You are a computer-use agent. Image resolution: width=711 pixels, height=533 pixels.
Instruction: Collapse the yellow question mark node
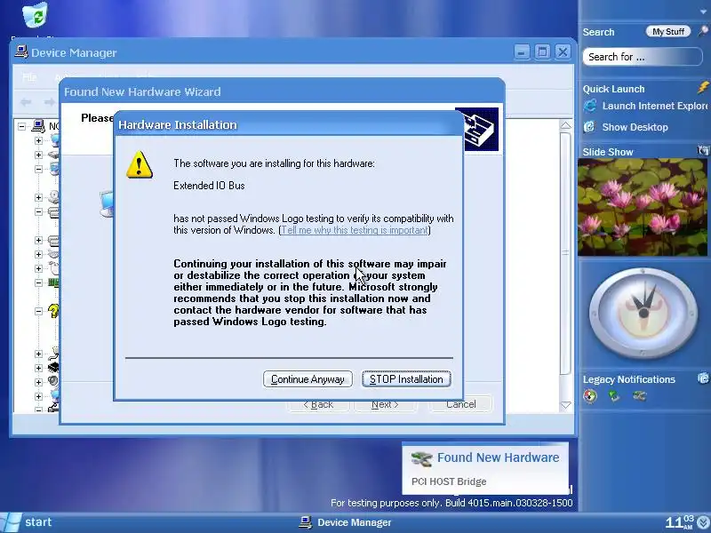pos(38,311)
